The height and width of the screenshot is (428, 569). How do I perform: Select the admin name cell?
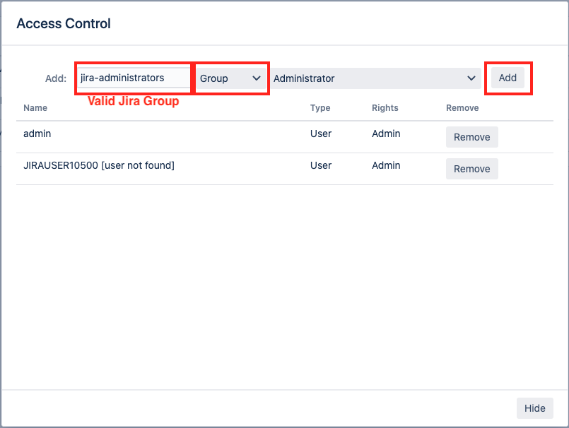[37, 133]
